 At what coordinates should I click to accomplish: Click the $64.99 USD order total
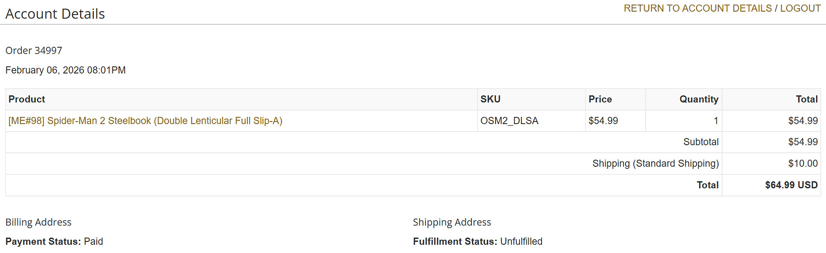coord(791,185)
